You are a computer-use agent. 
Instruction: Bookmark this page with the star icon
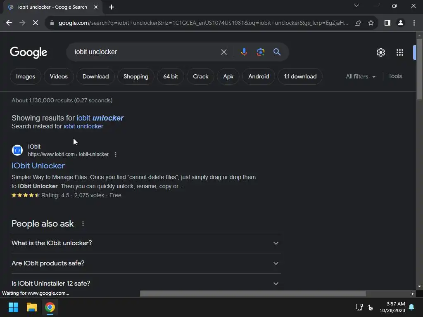coord(371,23)
